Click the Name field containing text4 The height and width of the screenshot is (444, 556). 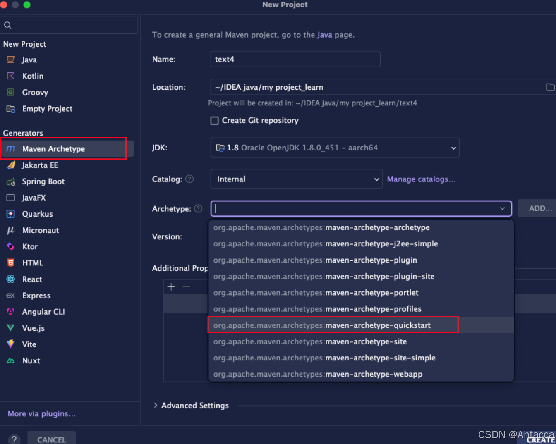point(295,59)
